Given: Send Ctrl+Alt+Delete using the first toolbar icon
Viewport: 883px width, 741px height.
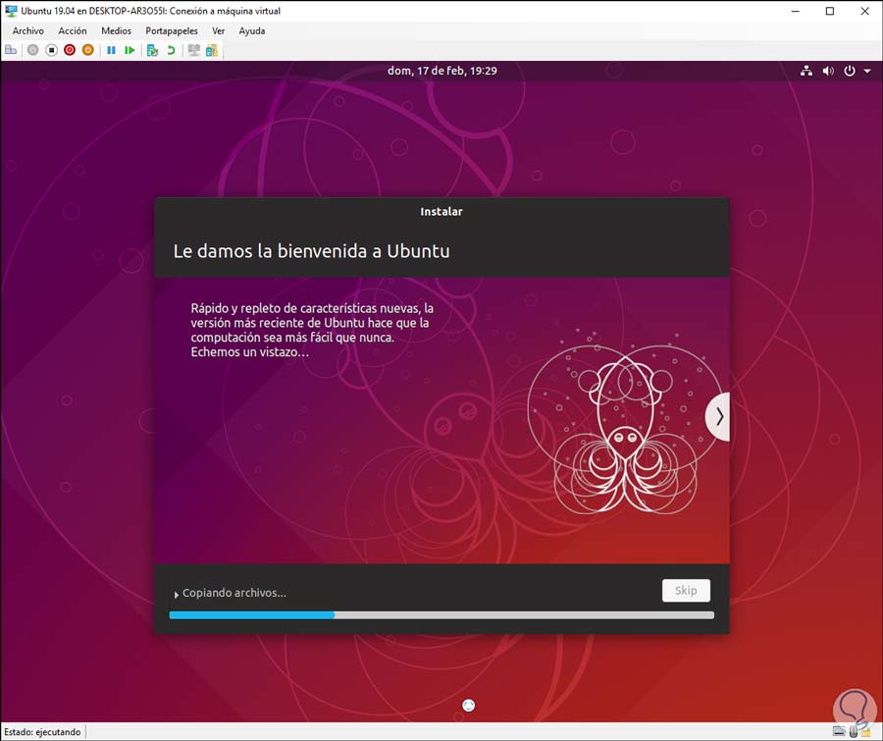Looking at the screenshot, I should tap(10, 50).
